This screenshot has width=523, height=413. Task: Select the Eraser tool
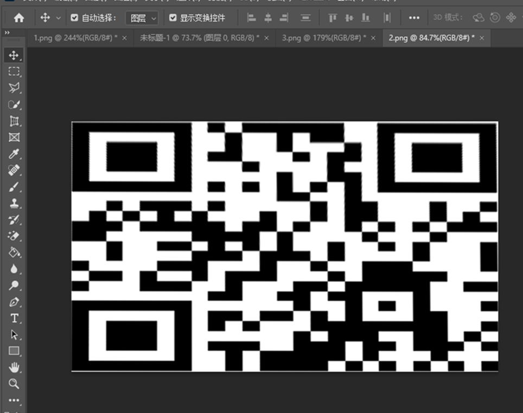click(14, 236)
